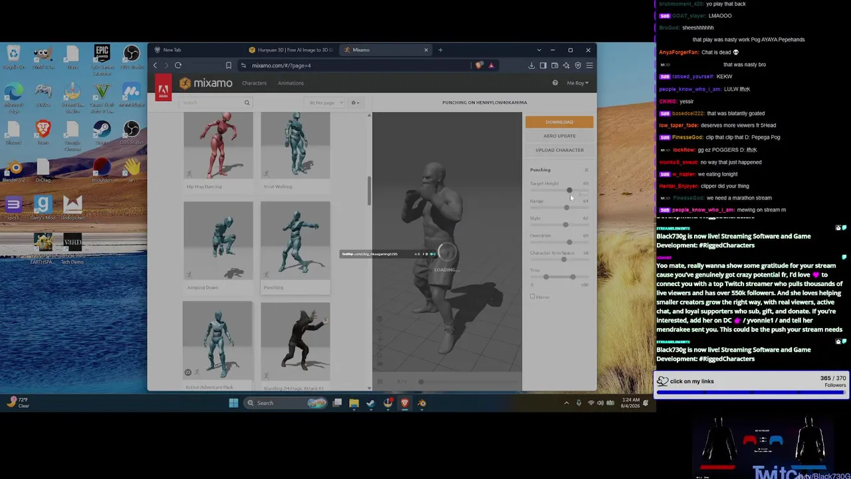Select the Mixamo browser tab
Image resolution: width=851 pixels, height=479 pixels.
pos(384,50)
